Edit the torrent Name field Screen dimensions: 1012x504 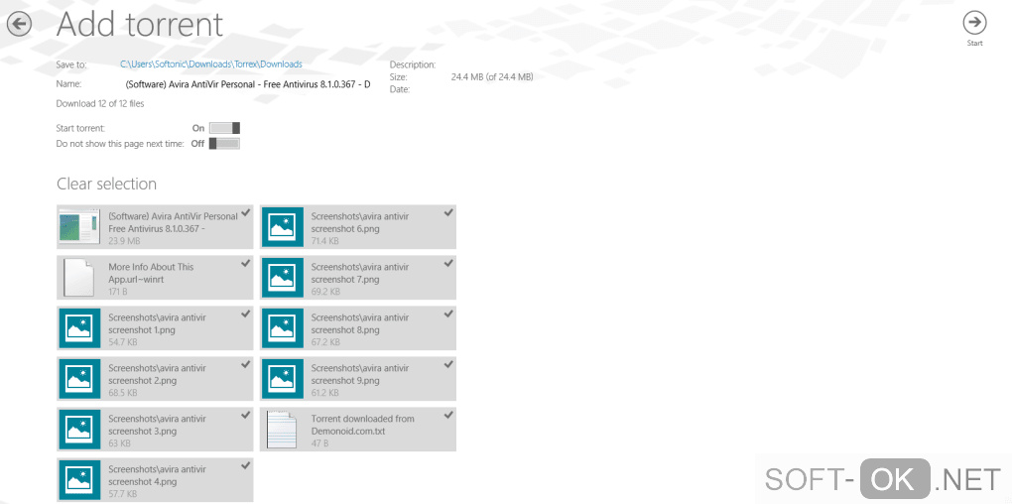tap(248, 84)
